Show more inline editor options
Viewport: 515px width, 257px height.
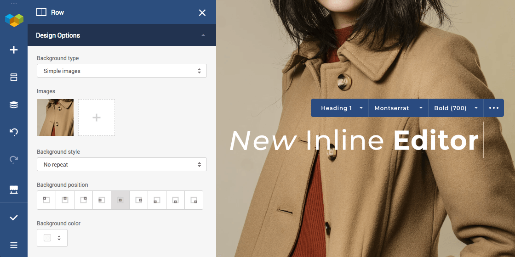pyautogui.click(x=494, y=108)
